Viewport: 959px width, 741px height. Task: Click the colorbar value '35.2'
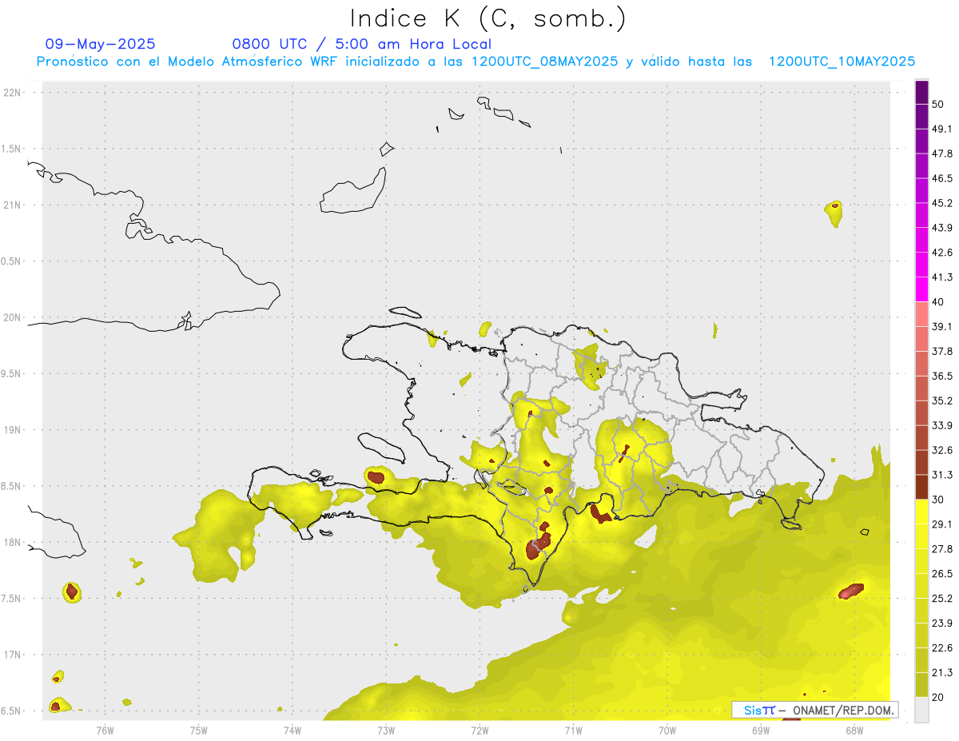click(x=942, y=400)
